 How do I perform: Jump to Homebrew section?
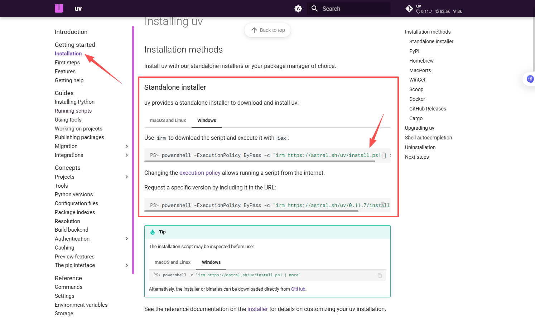point(421,61)
